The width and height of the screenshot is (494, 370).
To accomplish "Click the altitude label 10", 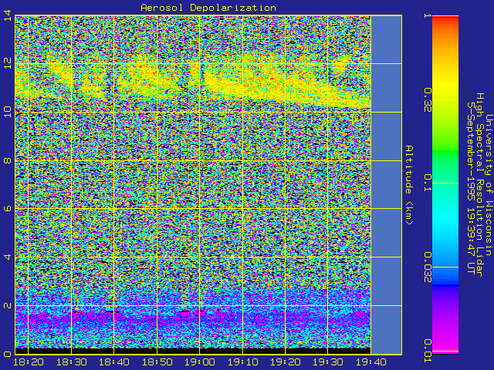I will [8, 112].
